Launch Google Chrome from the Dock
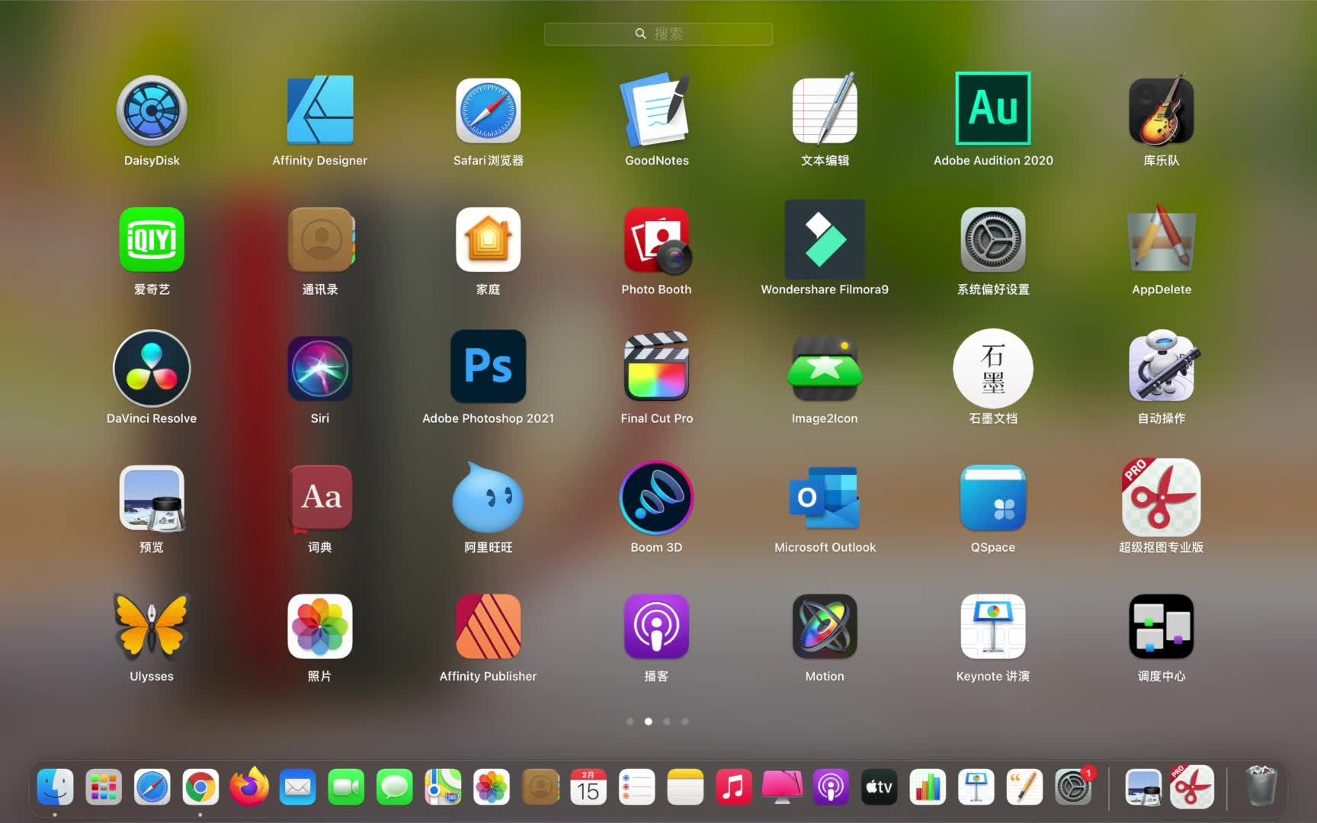1317x823 pixels. pos(200,786)
